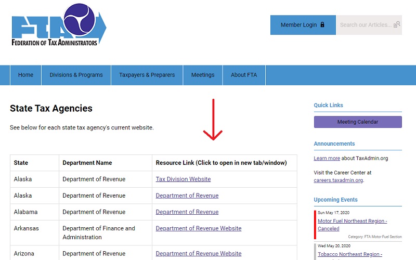Image resolution: width=416 pixels, height=260 pixels.
Task: Click the Upcoming Events heading
Action: (335, 200)
